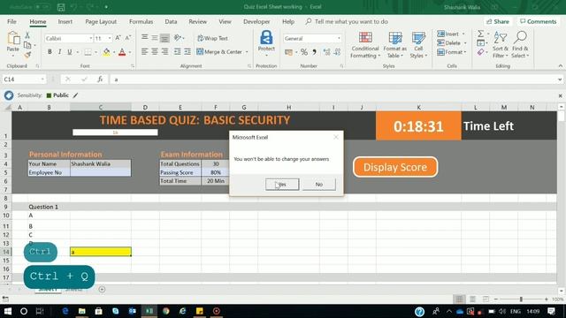Open Sort & Filter menu

point(501,45)
